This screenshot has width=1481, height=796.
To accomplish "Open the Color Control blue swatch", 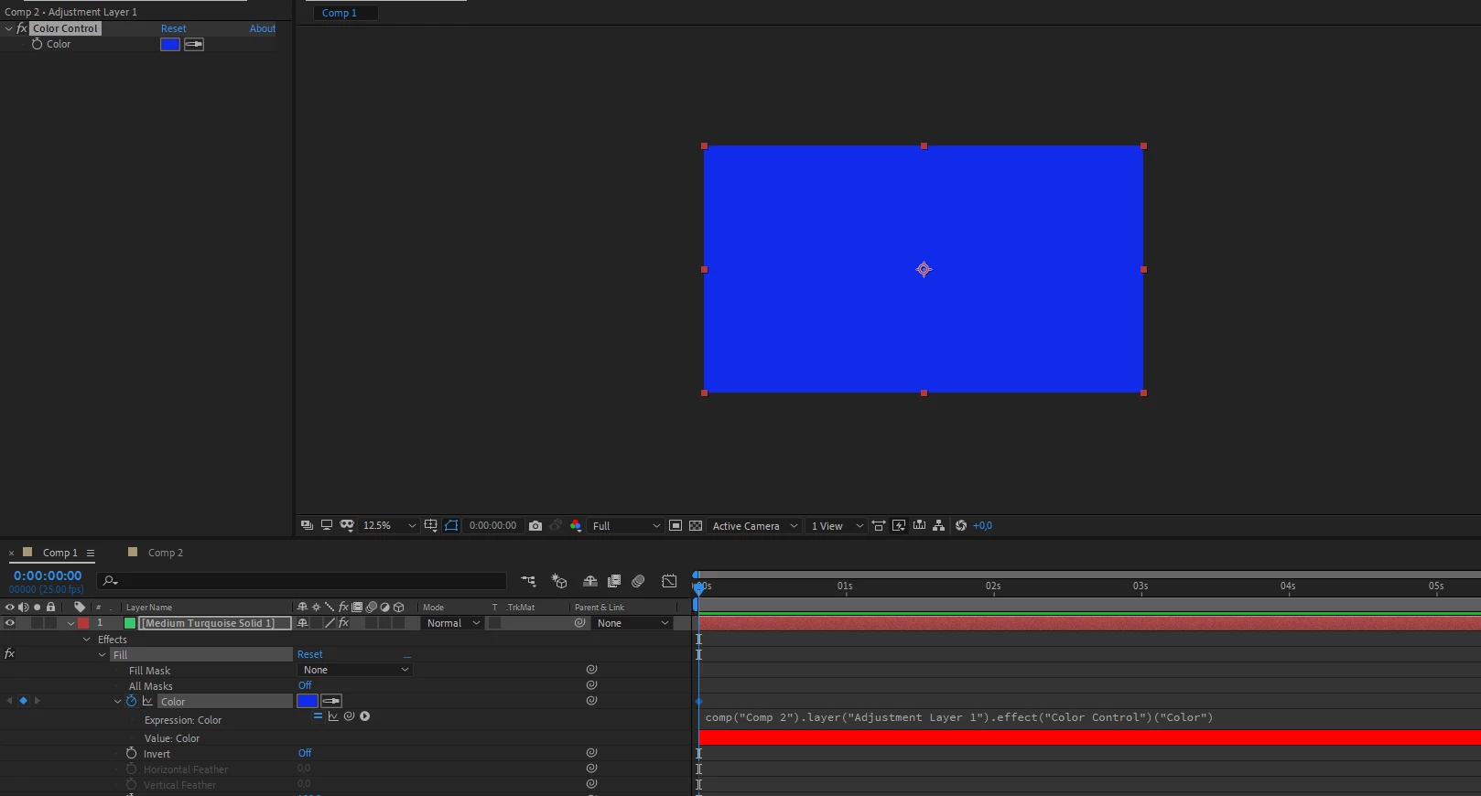I will pos(170,44).
